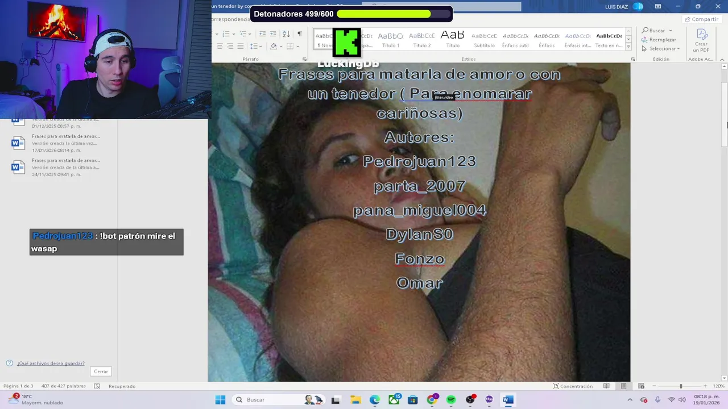Expand the Buscar dropdown arrow

coord(671,31)
